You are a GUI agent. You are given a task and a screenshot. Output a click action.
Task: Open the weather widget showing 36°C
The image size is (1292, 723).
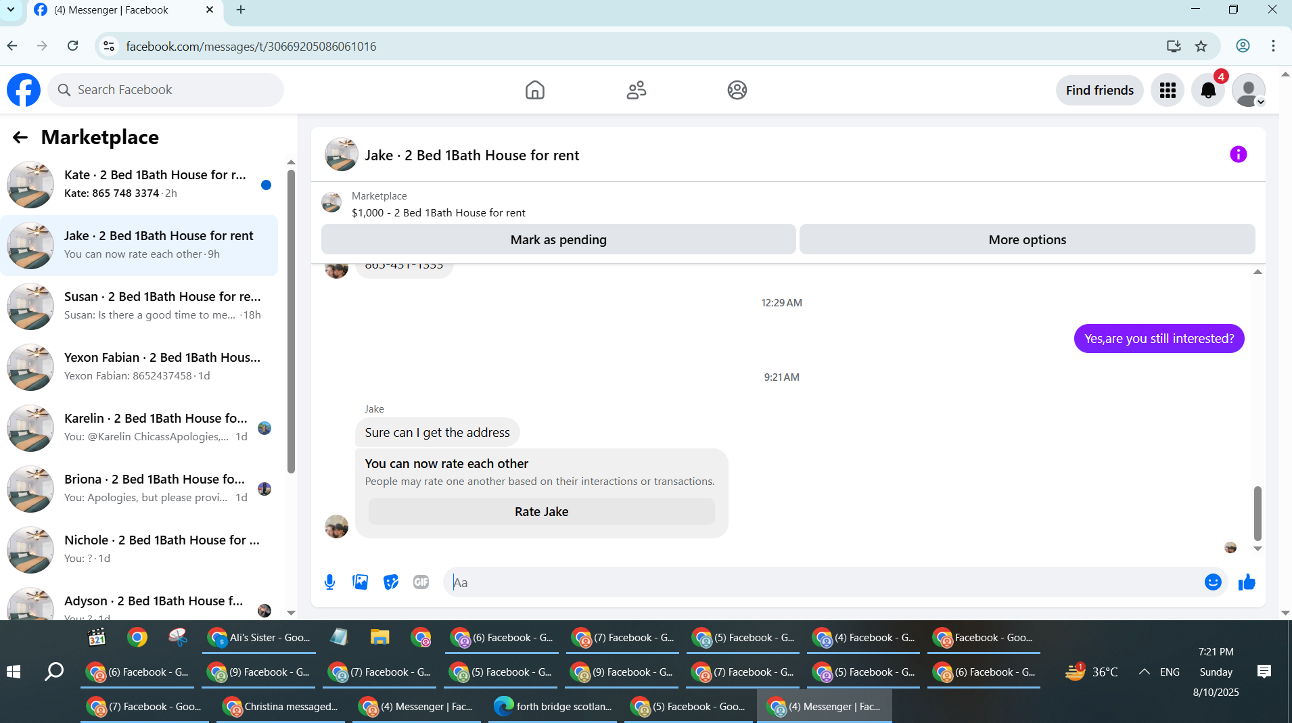(x=1091, y=672)
